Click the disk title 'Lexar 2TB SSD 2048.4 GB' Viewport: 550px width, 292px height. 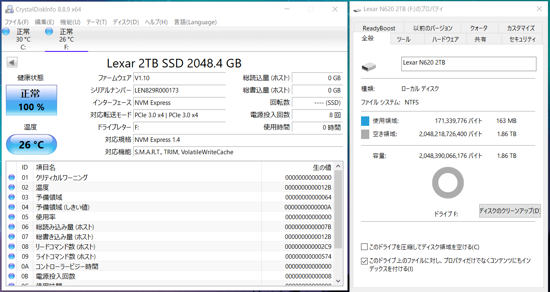point(174,63)
